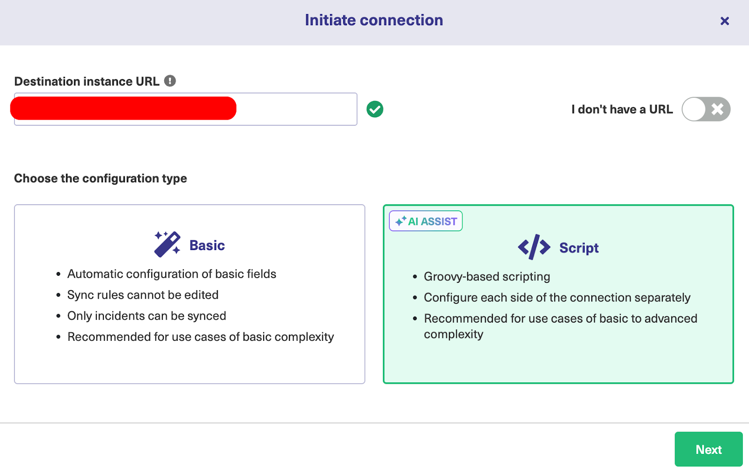This screenshot has height=474, width=749.
Task: Enable the "I don't have a URL" switch
Action: [705, 109]
